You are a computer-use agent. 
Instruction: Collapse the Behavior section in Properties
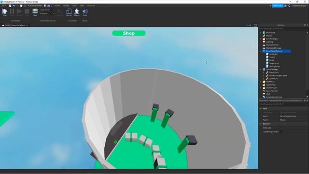click(261, 124)
